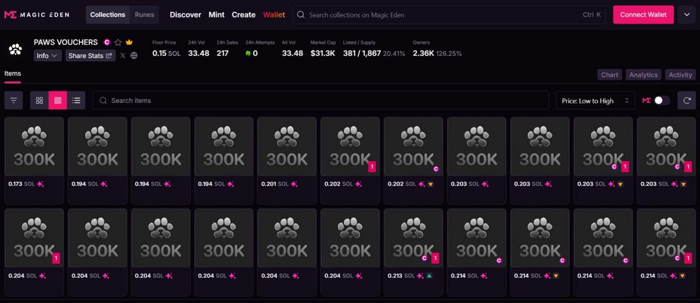Focus the Search items field
Image resolution: width=700 pixels, height=303 pixels.
tap(320, 101)
